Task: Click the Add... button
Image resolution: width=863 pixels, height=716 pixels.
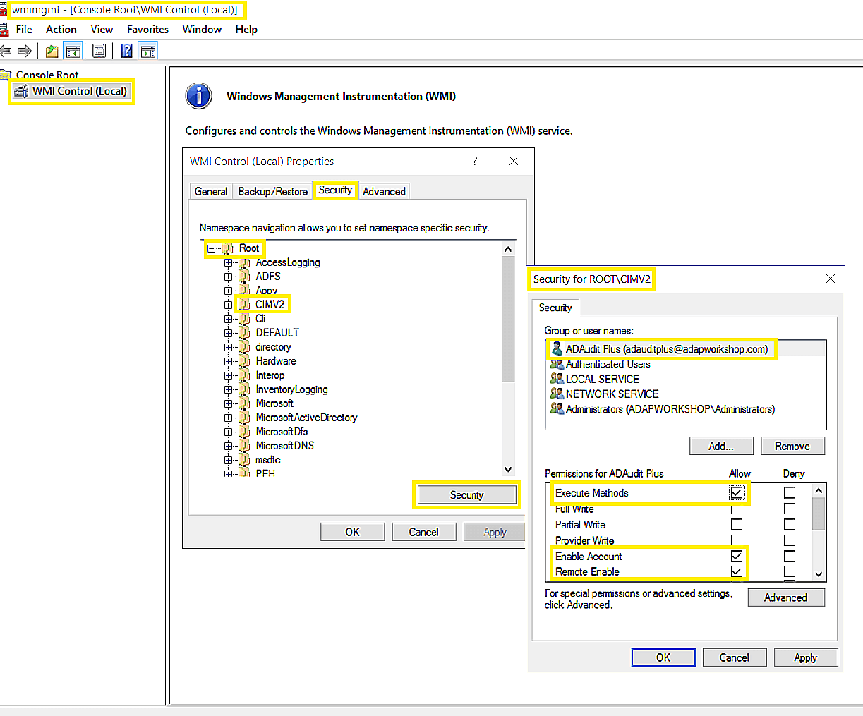Action: point(720,446)
